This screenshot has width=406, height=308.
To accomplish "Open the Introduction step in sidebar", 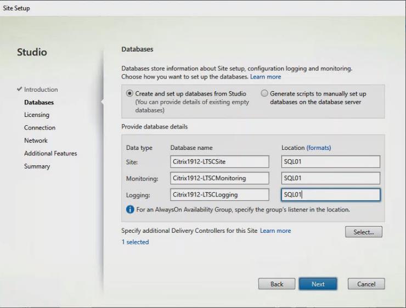I will pos(41,89).
